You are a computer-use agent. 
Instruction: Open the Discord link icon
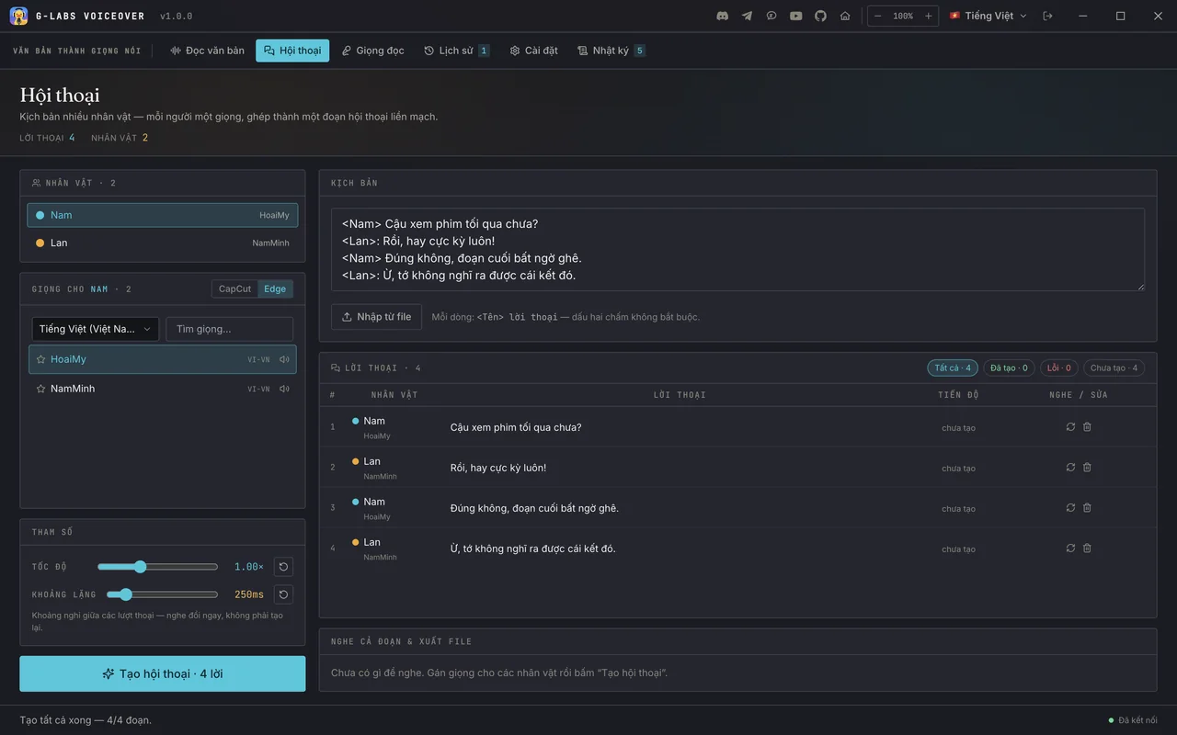(x=723, y=16)
